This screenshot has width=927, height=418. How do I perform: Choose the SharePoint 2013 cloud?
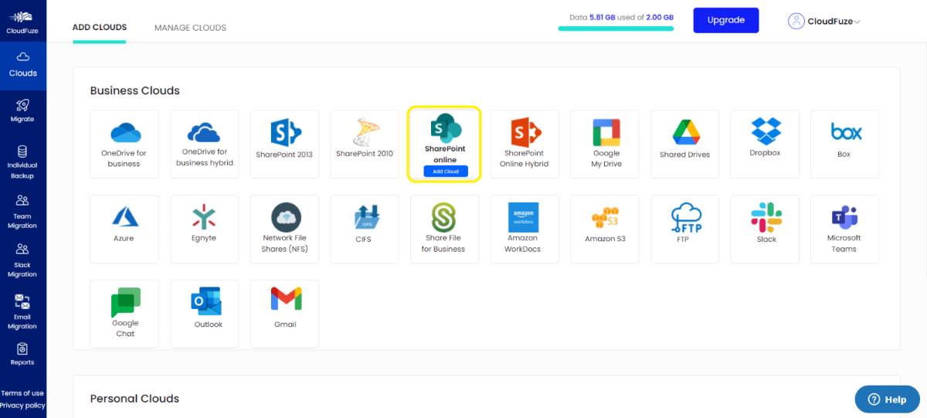coord(284,144)
